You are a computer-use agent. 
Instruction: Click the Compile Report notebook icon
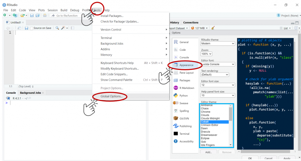click(72, 28)
